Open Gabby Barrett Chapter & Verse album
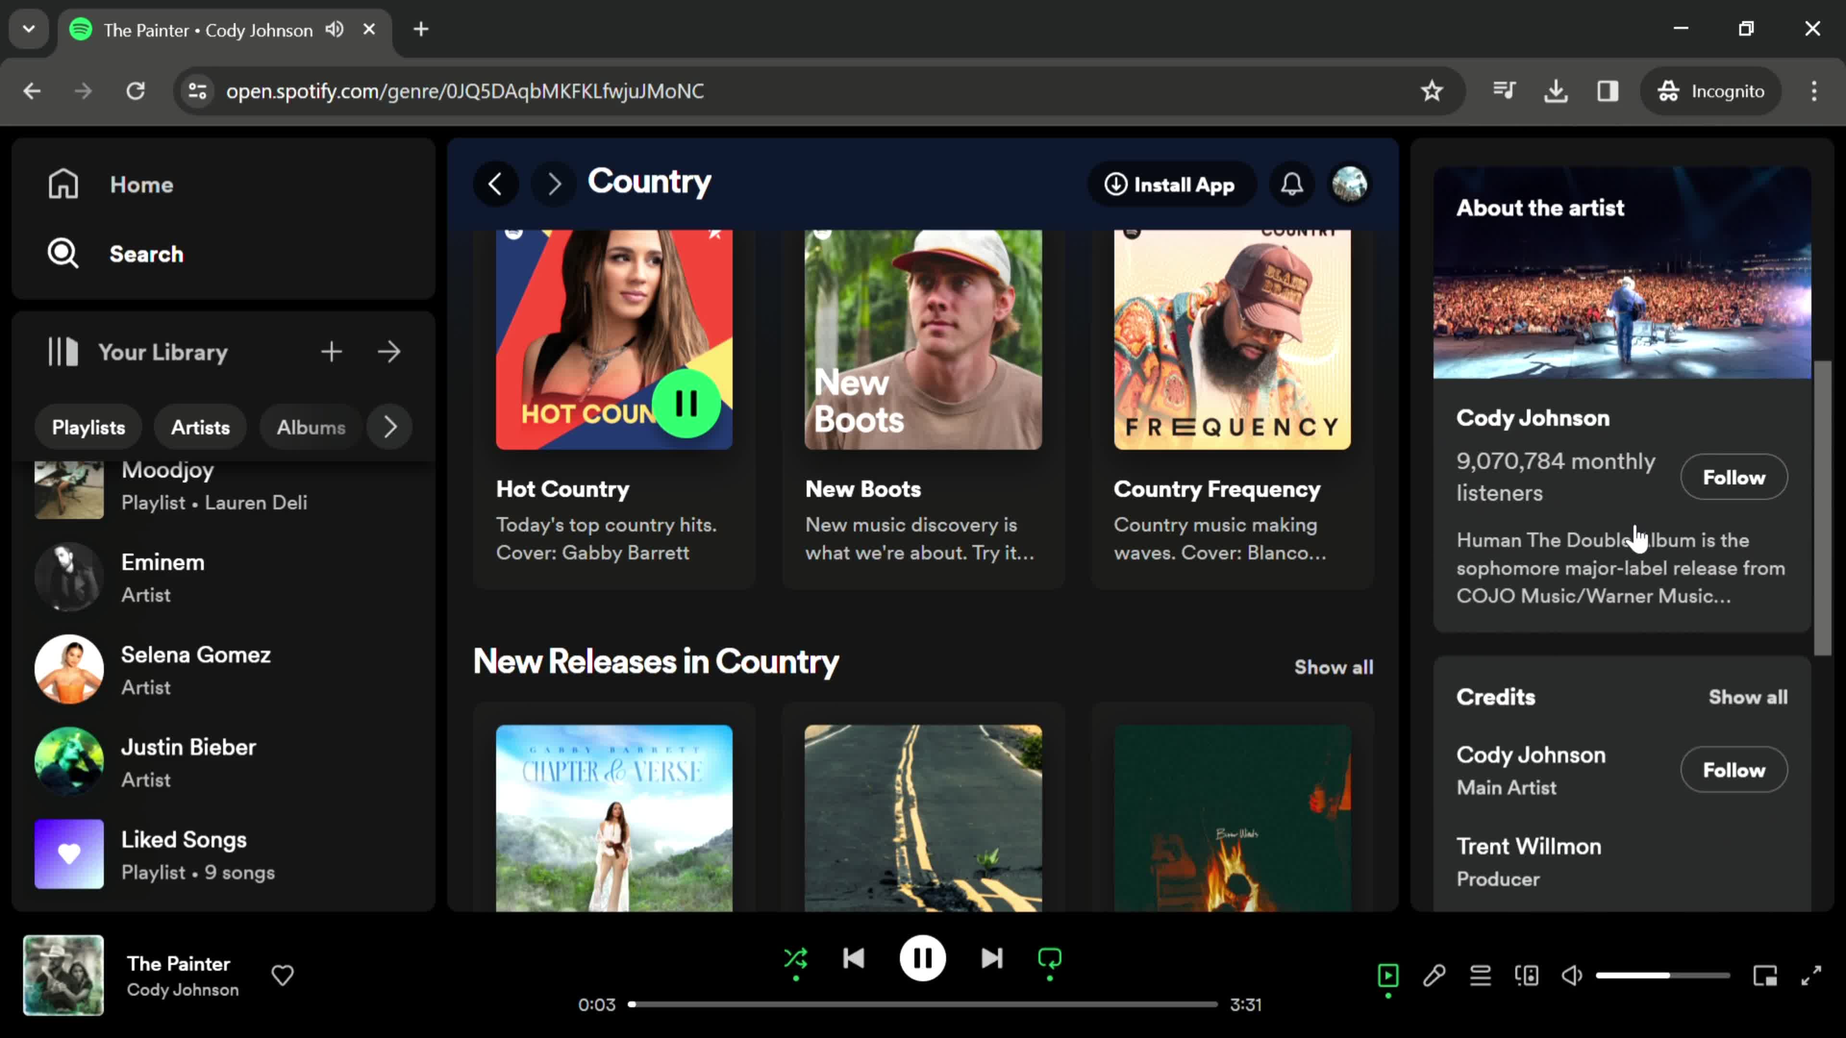Viewport: 1846px width, 1038px height. coord(614,818)
